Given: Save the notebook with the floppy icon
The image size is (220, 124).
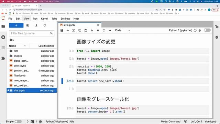Looking at the screenshot, I should pos(62,30).
